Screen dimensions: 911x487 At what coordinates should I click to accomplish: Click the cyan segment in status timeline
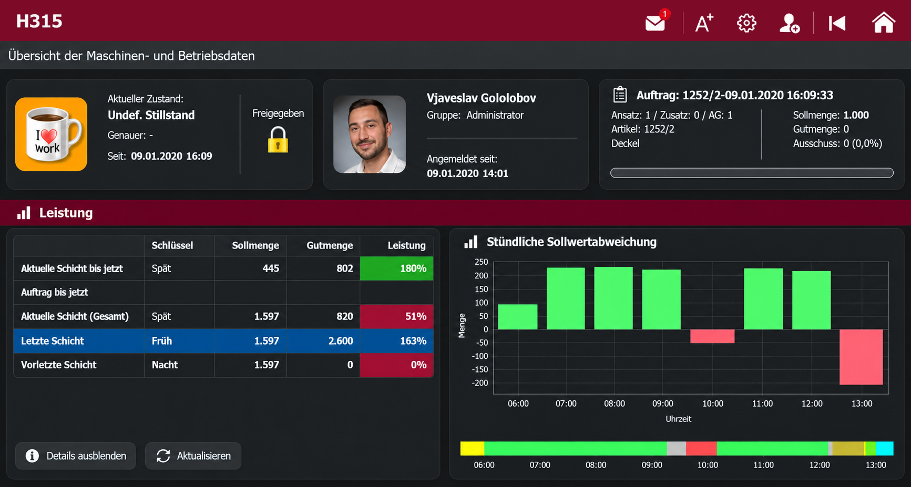(x=885, y=448)
